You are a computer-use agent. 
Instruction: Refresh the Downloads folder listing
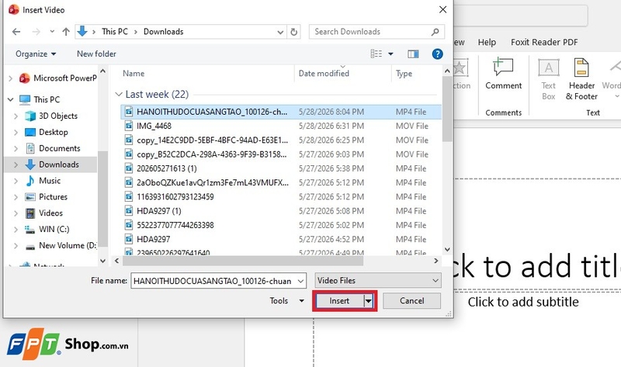(x=294, y=32)
